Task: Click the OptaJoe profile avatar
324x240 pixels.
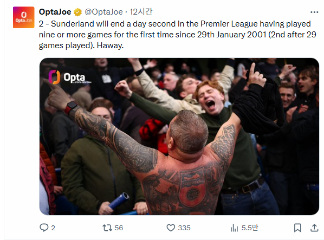Action: point(23,17)
